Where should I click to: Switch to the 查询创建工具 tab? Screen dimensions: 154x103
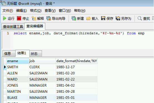[13, 26]
